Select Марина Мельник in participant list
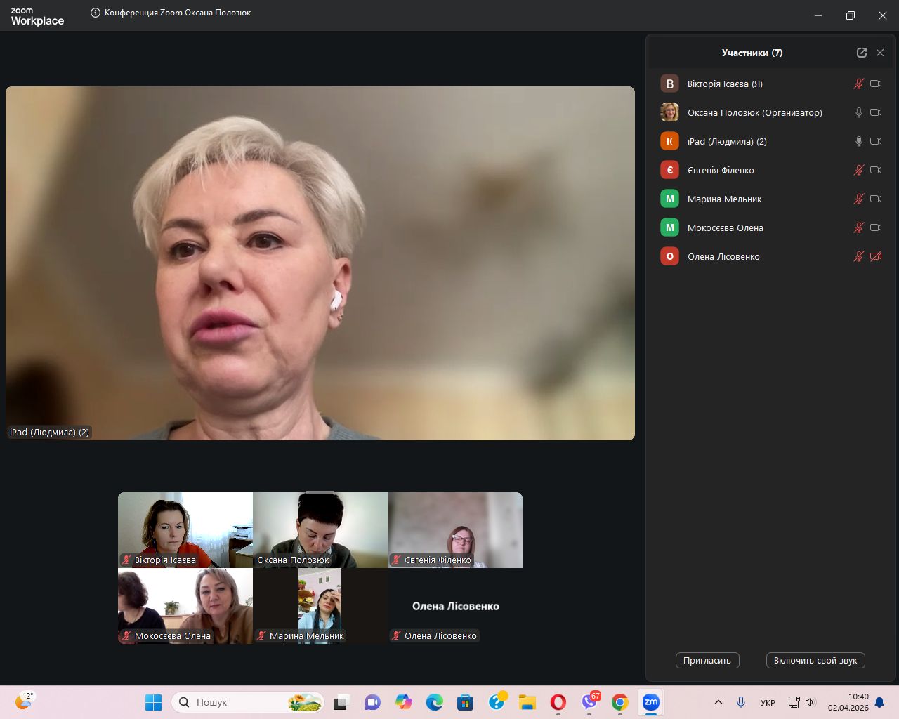The width and height of the screenshot is (899, 719). click(724, 199)
